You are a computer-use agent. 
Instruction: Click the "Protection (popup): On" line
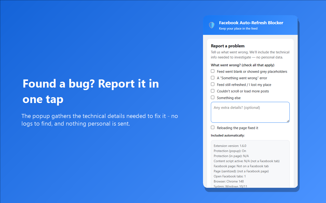coord(230,151)
